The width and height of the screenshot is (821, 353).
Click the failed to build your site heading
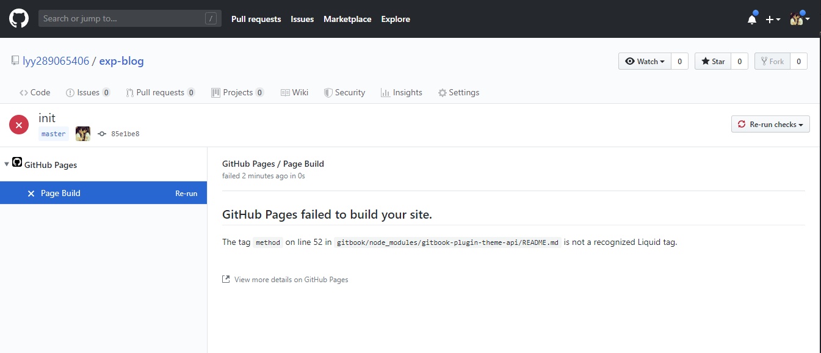point(327,214)
